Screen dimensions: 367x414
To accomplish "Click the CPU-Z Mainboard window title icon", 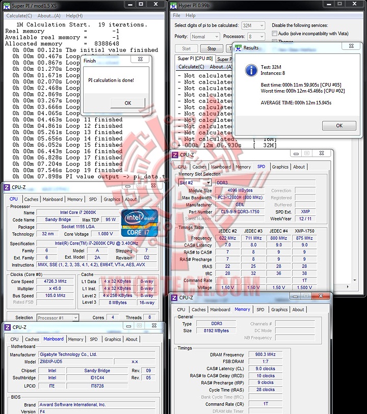I will tap(8, 327).
